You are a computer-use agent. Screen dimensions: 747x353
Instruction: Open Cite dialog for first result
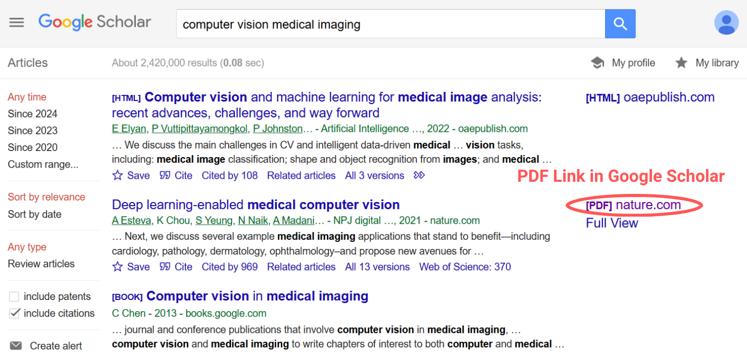tap(176, 175)
